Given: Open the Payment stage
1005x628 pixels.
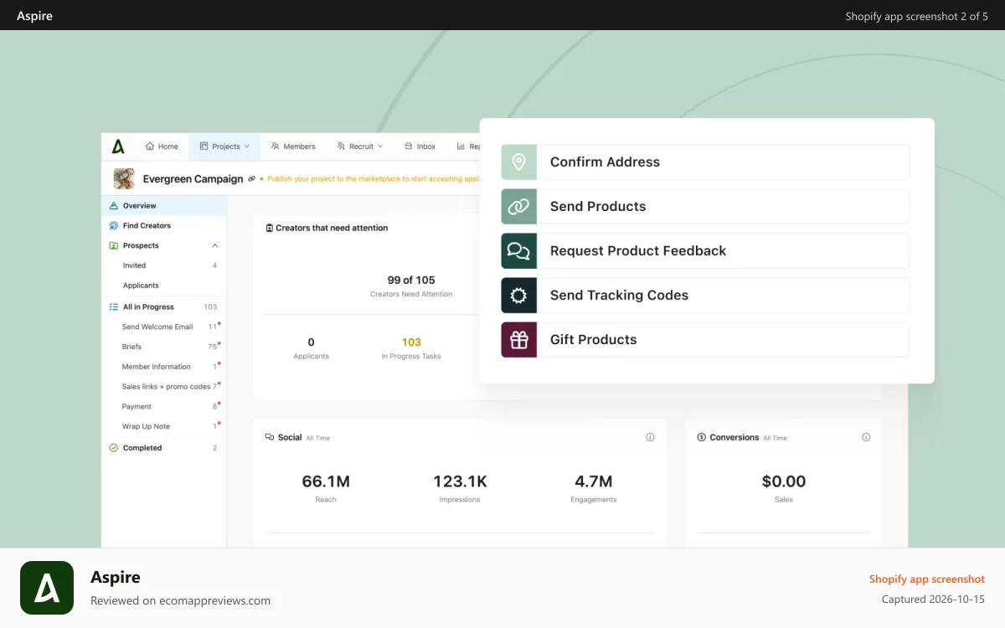Looking at the screenshot, I should [x=164, y=406].
